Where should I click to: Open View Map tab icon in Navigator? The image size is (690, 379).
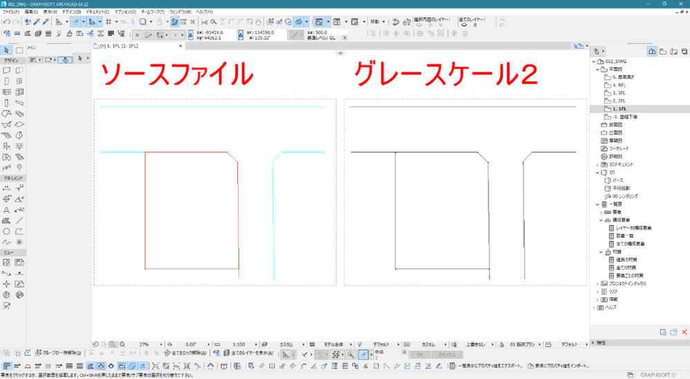point(663,51)
